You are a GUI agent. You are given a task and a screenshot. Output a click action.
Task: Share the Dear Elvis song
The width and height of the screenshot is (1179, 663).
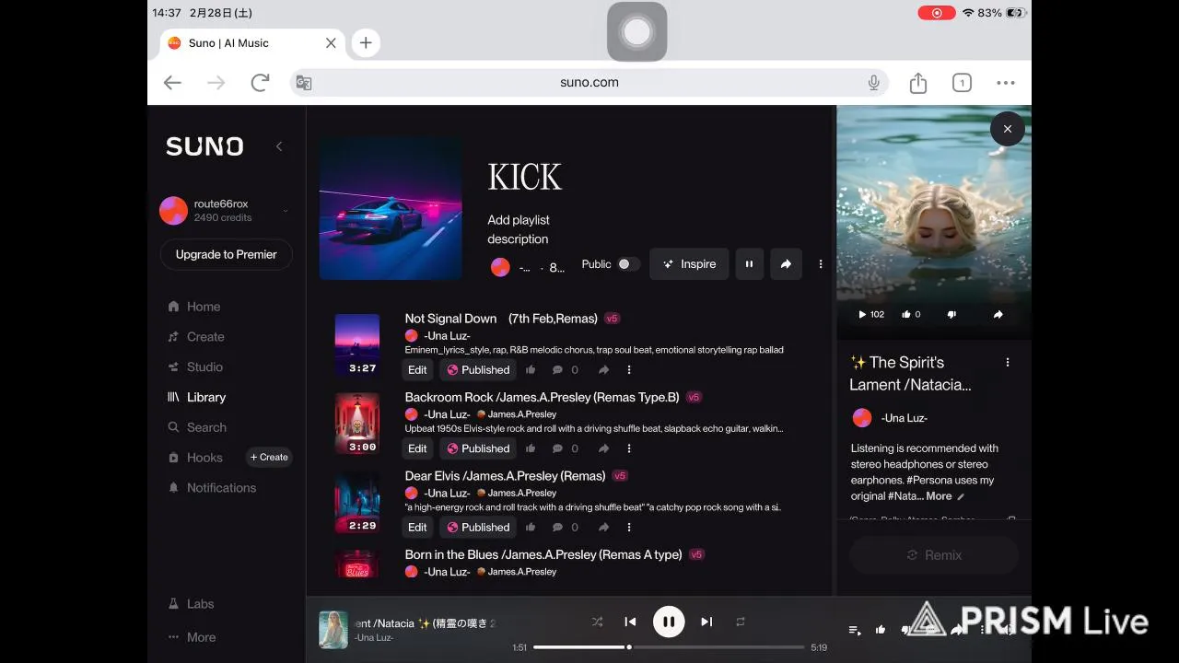603,528
